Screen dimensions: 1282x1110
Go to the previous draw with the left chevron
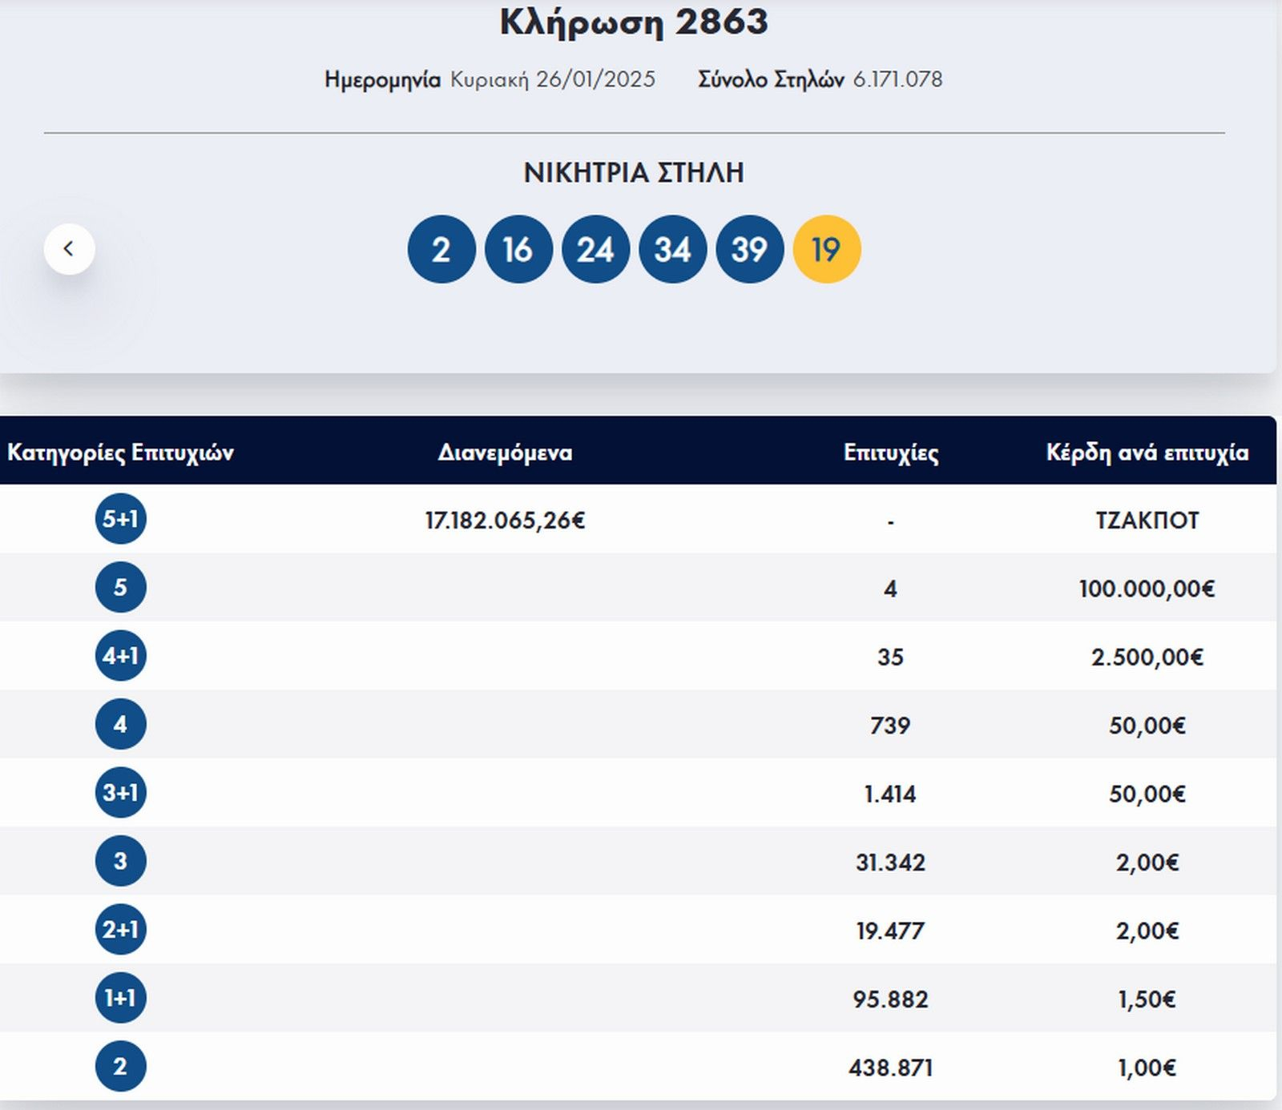pyautogui.click(x=69, y=249)
